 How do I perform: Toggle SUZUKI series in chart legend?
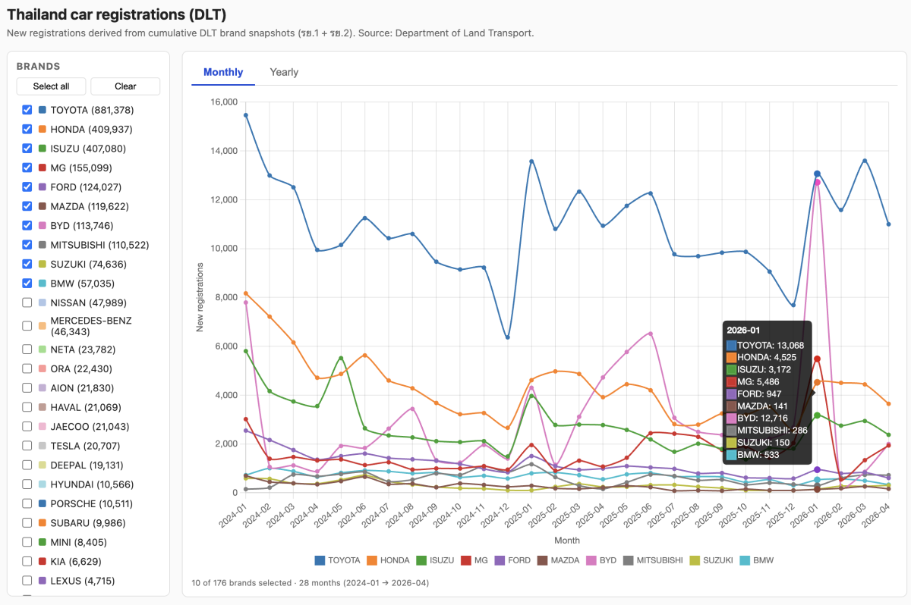tap(711, 560)
